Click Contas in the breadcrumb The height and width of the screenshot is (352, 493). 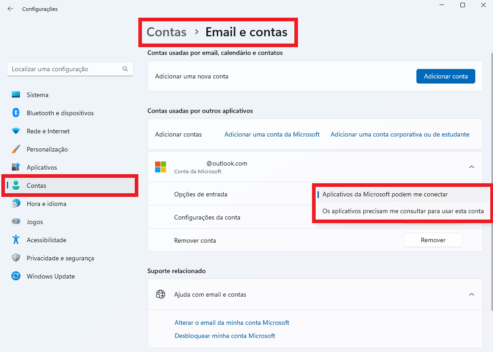[166, 32]
